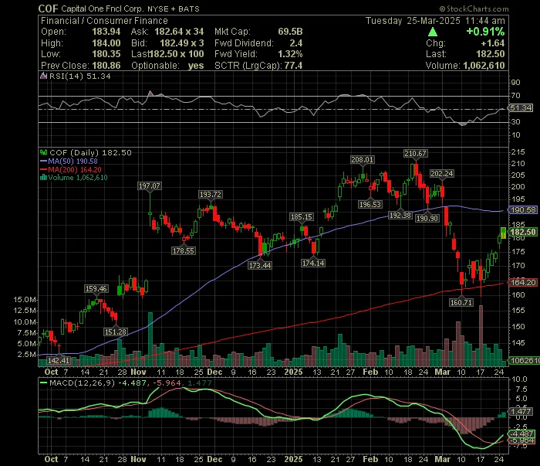Image resolution: width=540 pixels, height=466 pixels.
Task: Click the 190.90 low label
Action: click(x=427, y=219)
